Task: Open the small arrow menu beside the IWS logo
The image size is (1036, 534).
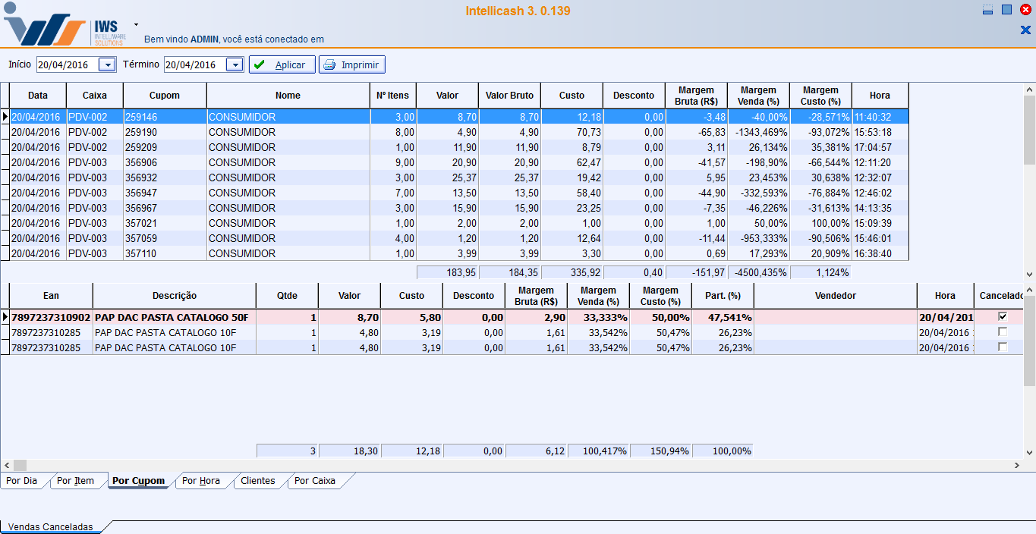Action: [x=136, y=24]
